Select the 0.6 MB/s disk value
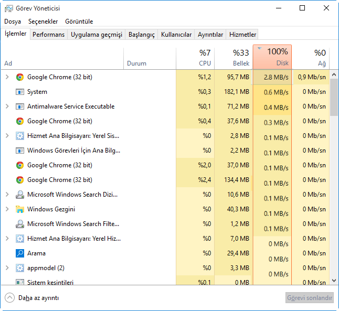The width and height of the screenshot is (339, 311). 276,92
